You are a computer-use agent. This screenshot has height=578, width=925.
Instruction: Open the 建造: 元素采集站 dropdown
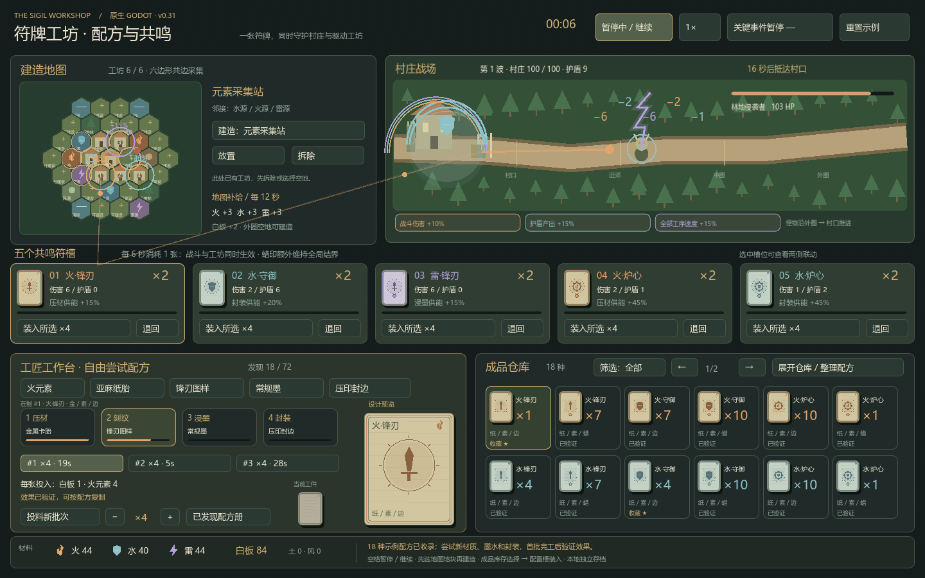click(x=288, y=130)
